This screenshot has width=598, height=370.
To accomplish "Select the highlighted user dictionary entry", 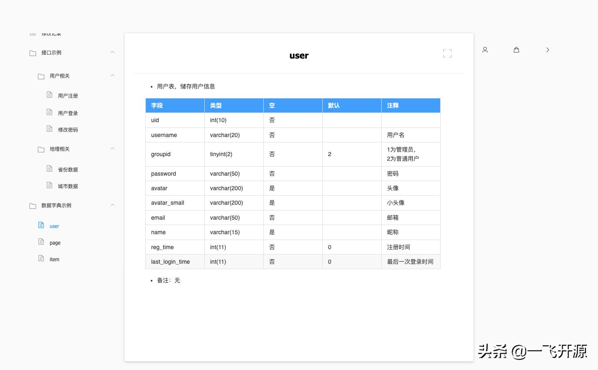I will 54,226.
